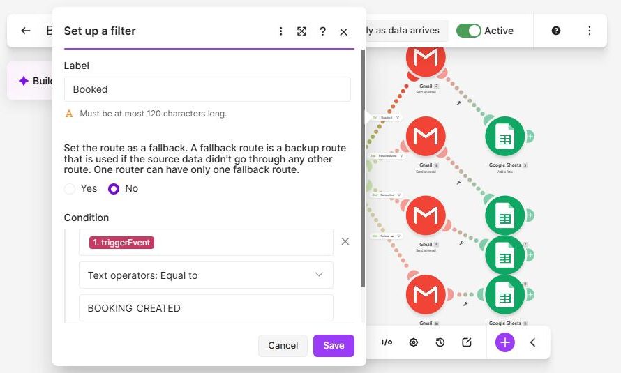
Task: Expand the filter dialog to full screen
Action: pos(302,31)
